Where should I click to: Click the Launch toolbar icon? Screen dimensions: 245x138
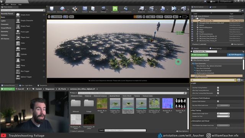click(183, 8)
